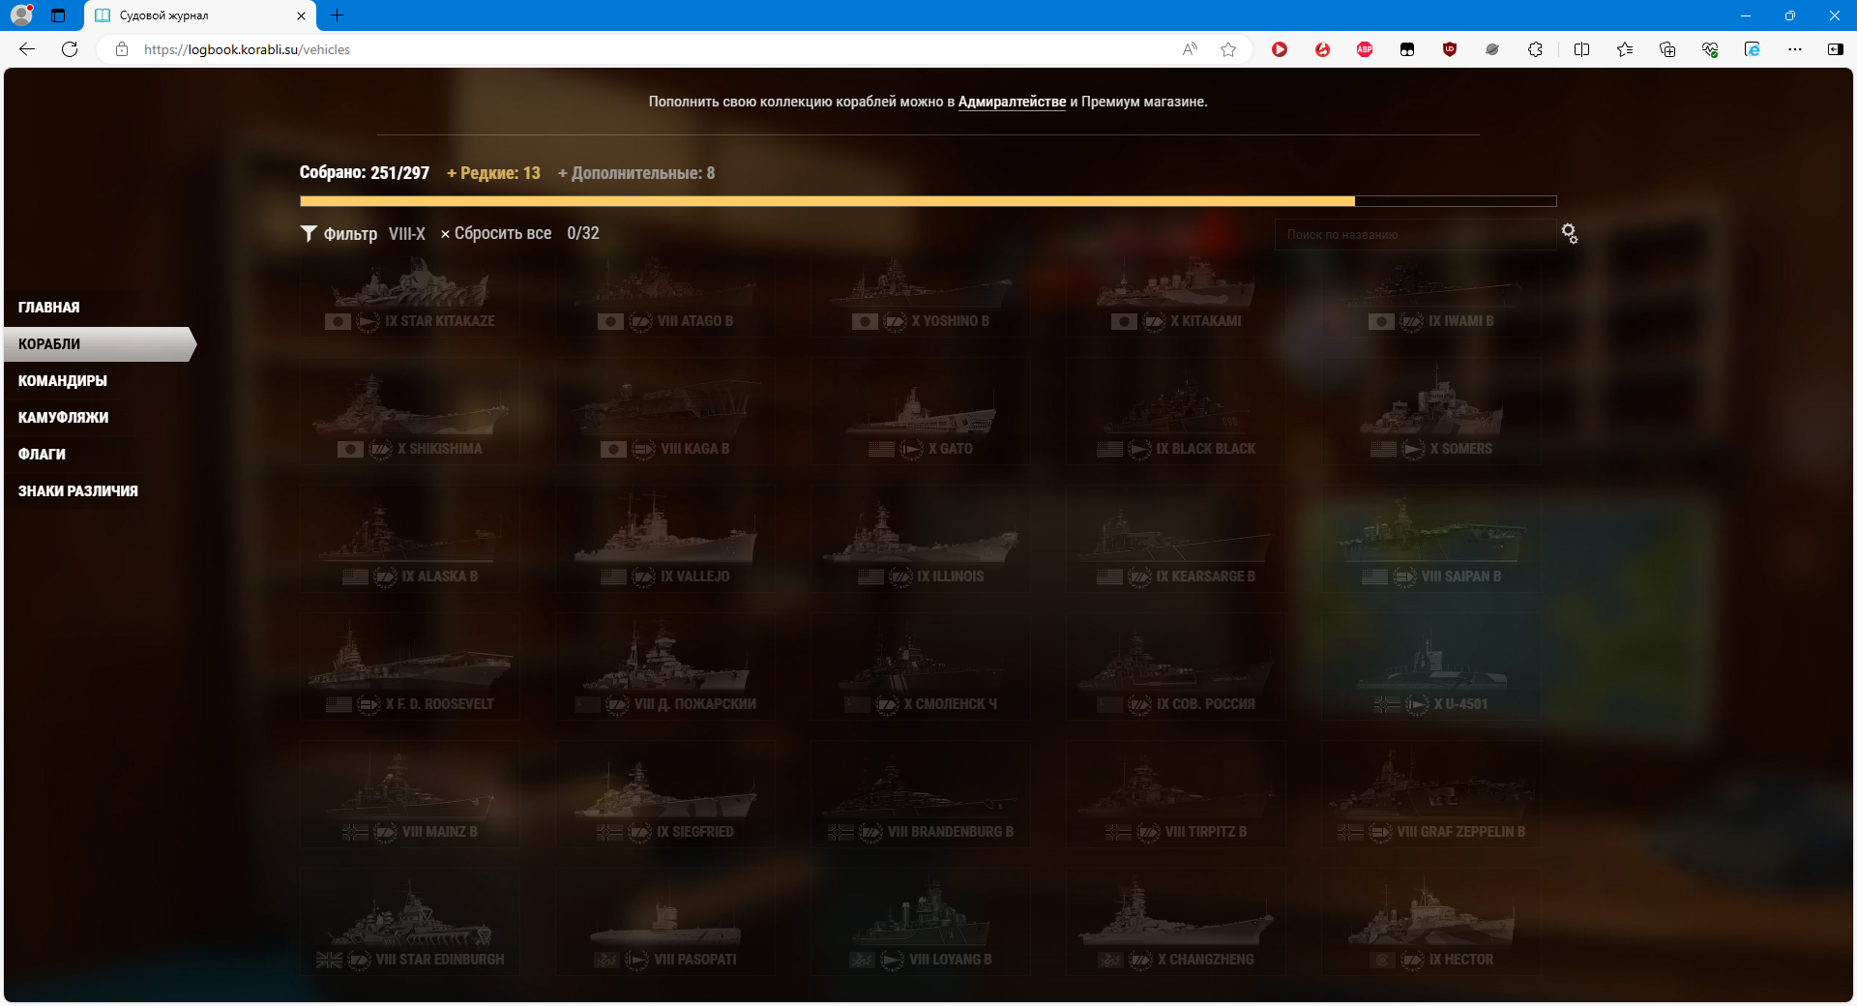
Task: Focus the Поиск по названию search field
Action: pos(1414,234)
